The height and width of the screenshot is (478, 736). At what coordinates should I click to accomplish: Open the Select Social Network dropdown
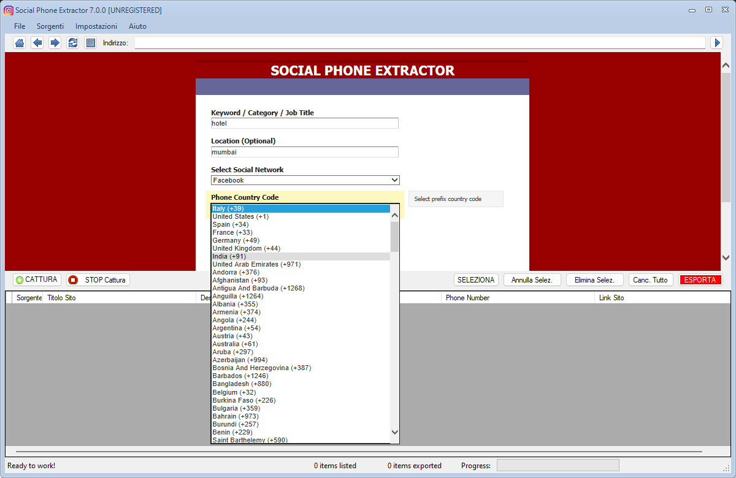pyautogui.click(x=305, y=180)
